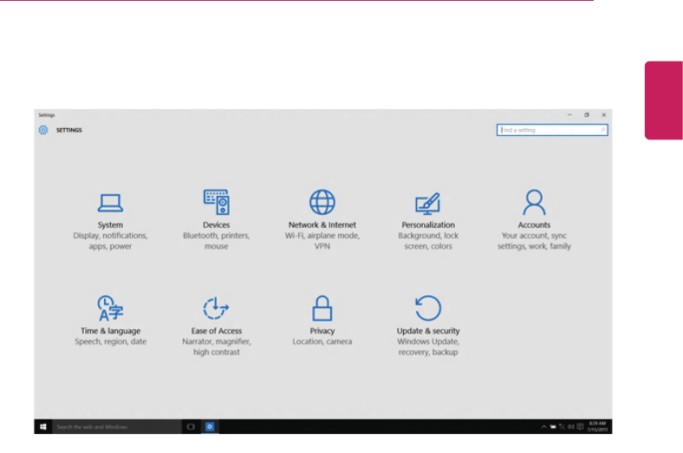Click the System category title
This screenshot has height=453, width=683.
[110, 225]
